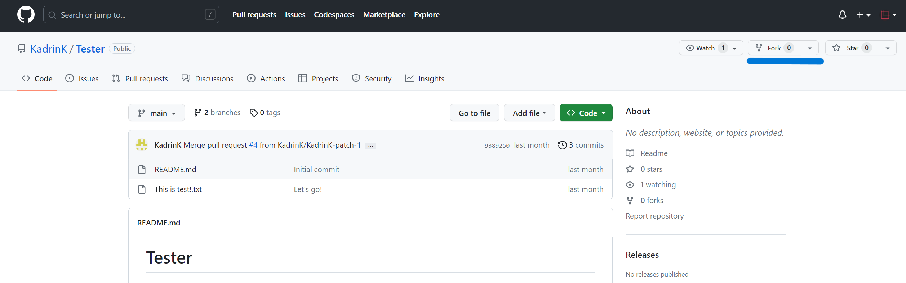This screenshot has height=283, width=906.
Task: Expand the commit message ellipsis
Action: (370, 146)
